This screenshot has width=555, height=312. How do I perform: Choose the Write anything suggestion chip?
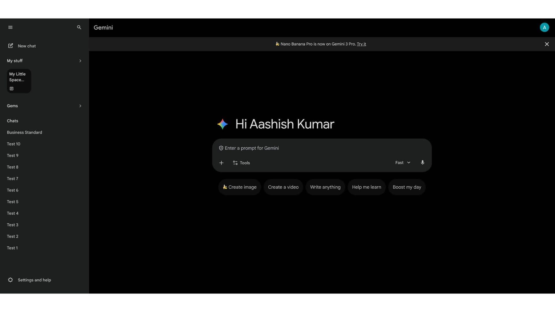325,187
